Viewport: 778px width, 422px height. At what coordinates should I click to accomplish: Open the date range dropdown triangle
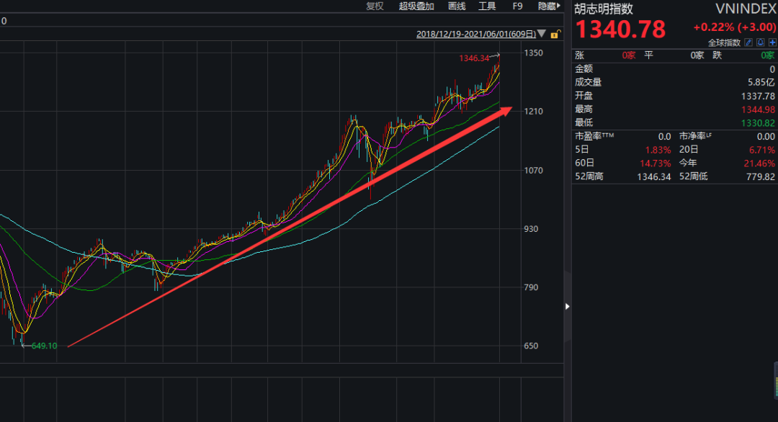tap(542, 34)
